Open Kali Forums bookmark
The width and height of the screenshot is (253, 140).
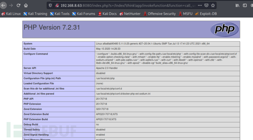coord(84,14)
